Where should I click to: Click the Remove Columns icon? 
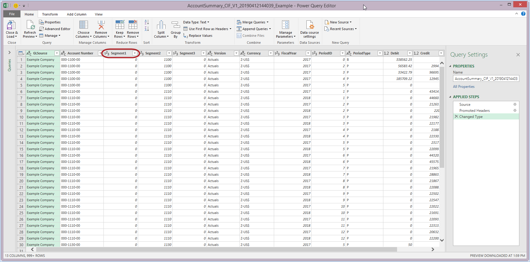click(x=101, y=25)
